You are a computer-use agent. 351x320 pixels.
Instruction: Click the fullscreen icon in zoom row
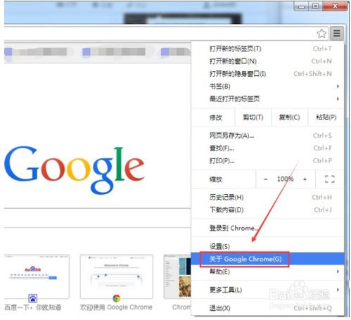click(x=329, y=179)
